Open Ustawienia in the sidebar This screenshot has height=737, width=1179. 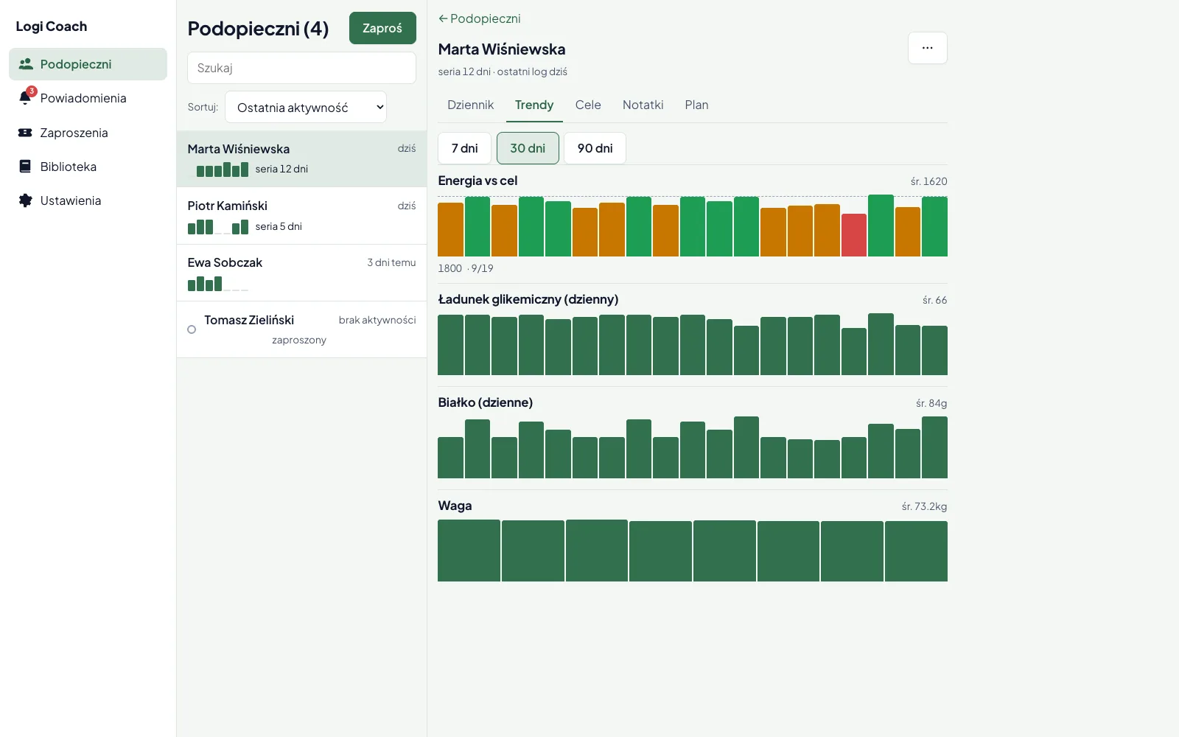[88, 200]
